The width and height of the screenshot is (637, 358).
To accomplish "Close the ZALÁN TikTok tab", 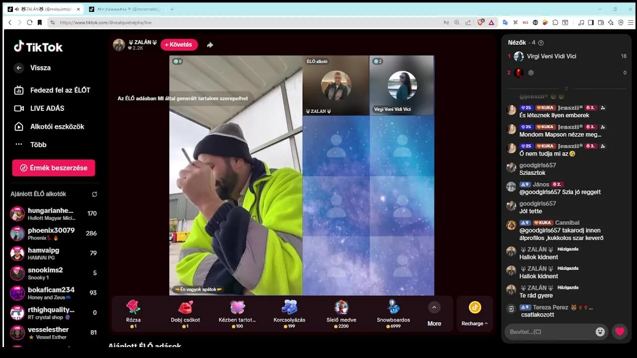I will (78, 9).
